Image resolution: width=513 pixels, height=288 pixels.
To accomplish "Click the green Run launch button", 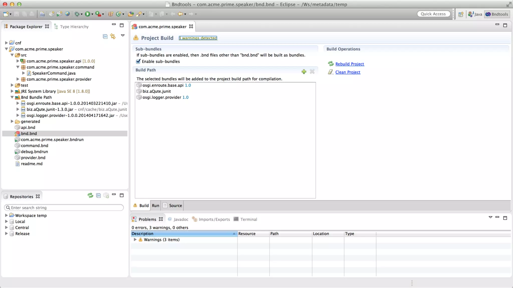I will [x=87, y=14].
